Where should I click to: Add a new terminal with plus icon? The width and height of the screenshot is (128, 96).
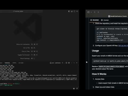tap(62, 63)
